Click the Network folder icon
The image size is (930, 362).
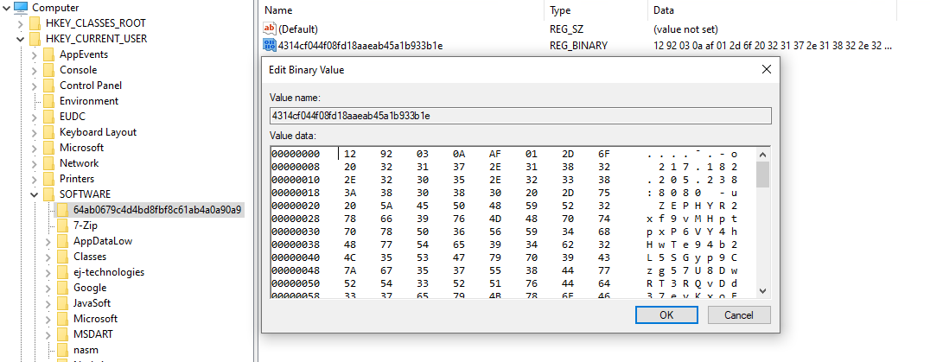point(50,163)
